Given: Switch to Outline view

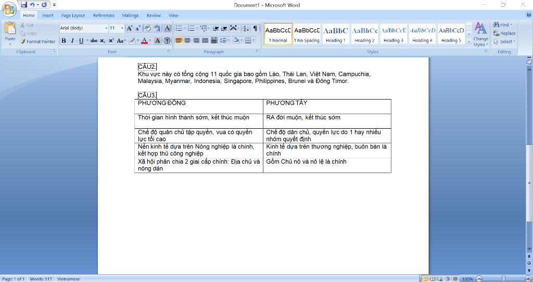Looking at the screenshot, I should tap(448, 279).
